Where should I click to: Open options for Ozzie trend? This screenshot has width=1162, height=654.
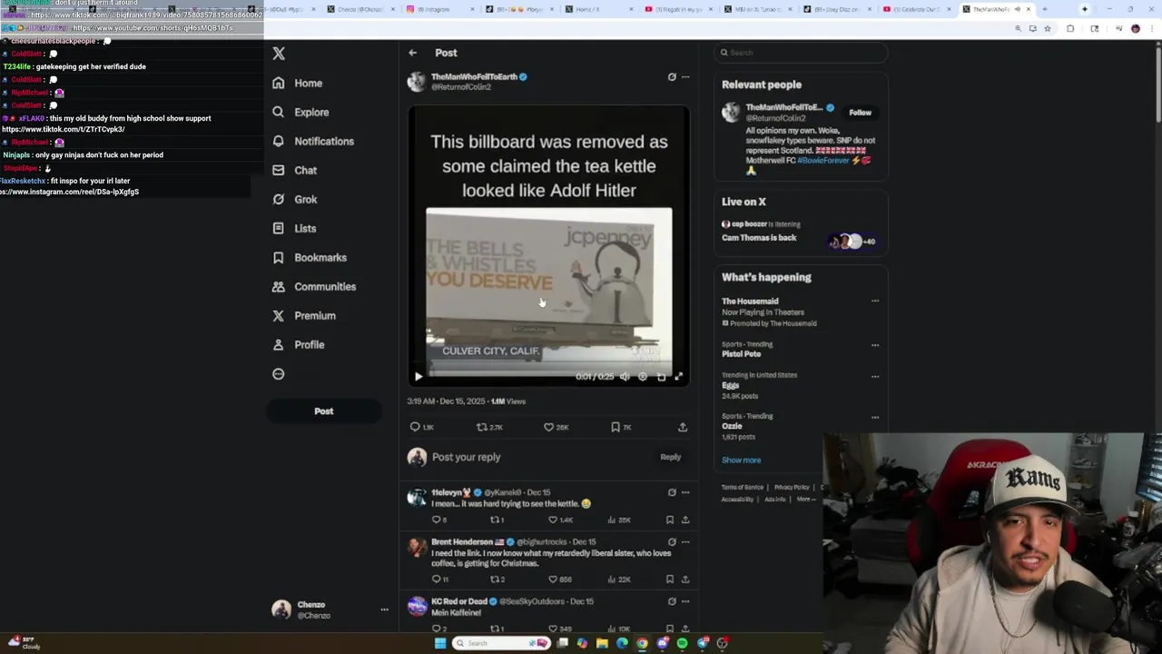tap(875, 418)
